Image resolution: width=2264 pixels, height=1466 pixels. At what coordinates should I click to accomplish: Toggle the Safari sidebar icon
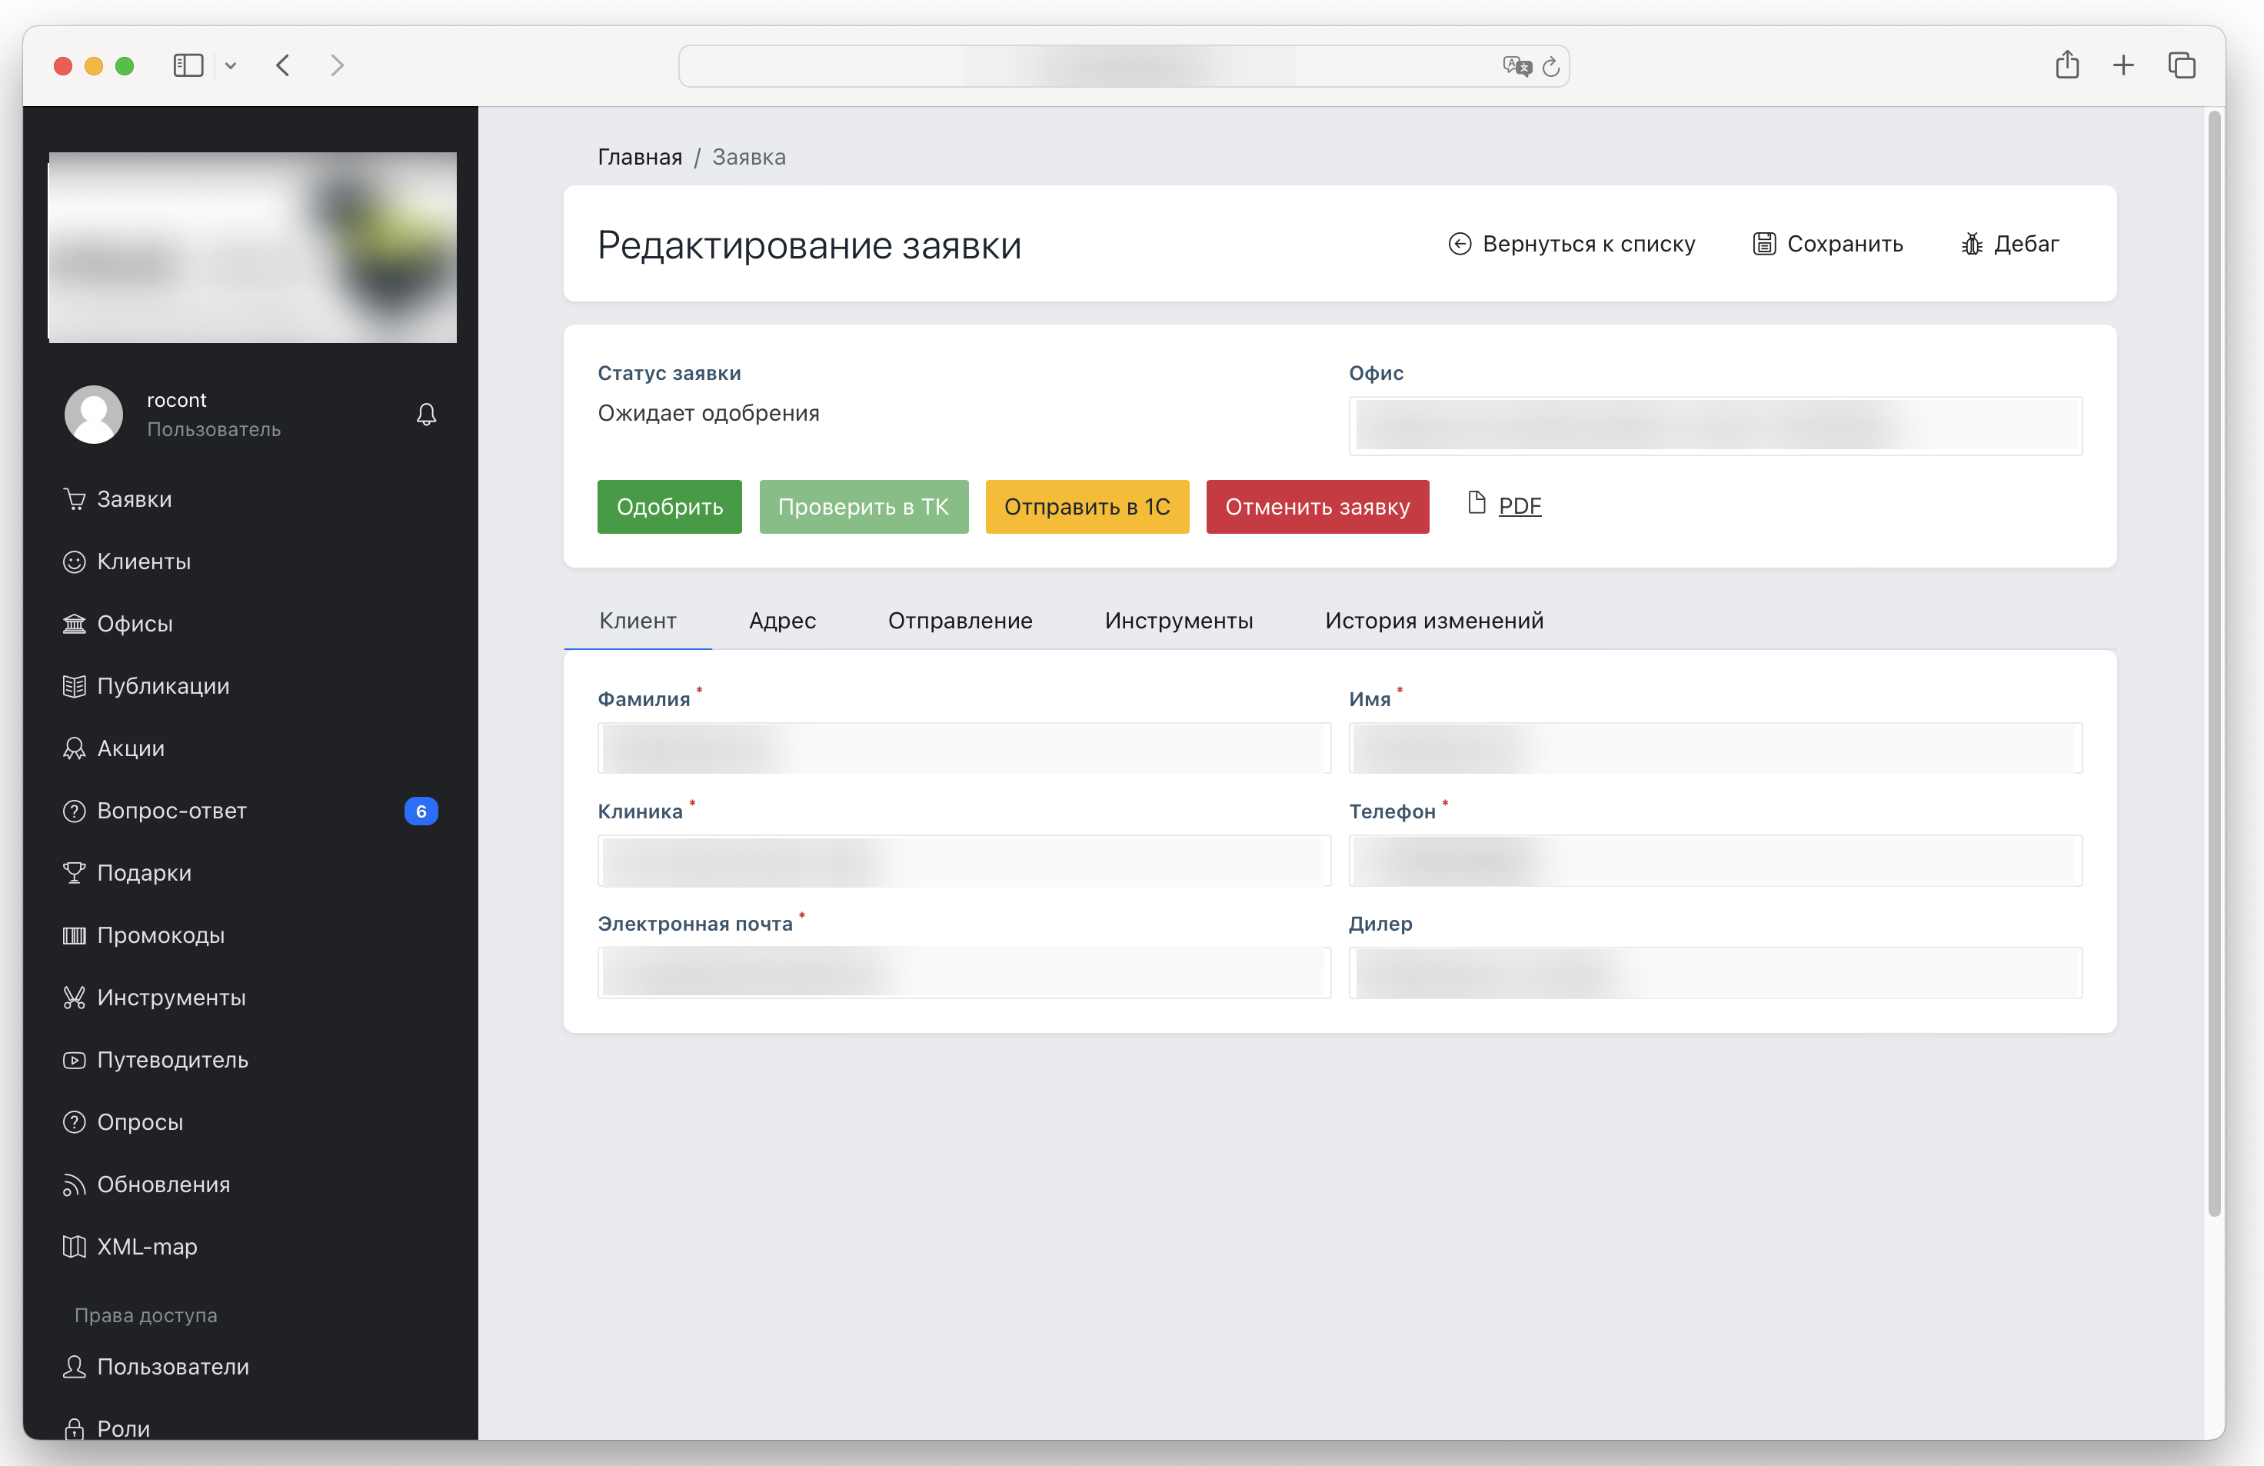pos(188,65)
